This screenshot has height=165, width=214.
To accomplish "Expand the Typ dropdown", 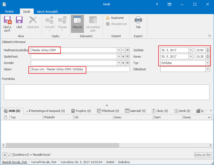I will coord(208,63).
